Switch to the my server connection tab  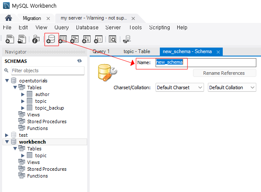pyautogui.click(x=94, y=18)
